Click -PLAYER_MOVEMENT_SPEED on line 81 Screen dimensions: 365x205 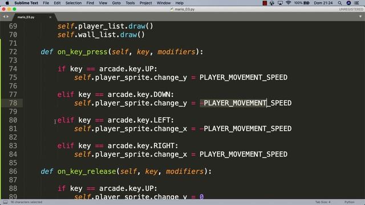click(x=246, y=129)
